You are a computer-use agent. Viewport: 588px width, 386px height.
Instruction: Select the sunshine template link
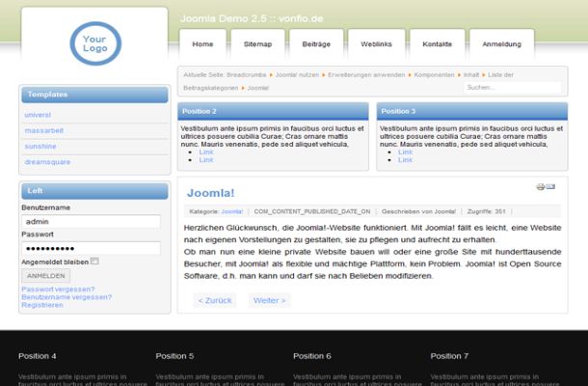pos(40,147)
